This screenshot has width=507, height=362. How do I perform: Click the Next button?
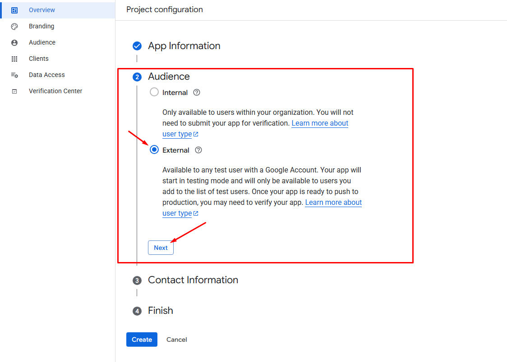[161, 248]
